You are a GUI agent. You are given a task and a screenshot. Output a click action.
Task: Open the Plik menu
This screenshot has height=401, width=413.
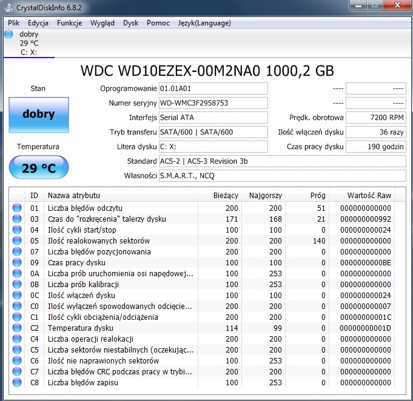[14, 23]
